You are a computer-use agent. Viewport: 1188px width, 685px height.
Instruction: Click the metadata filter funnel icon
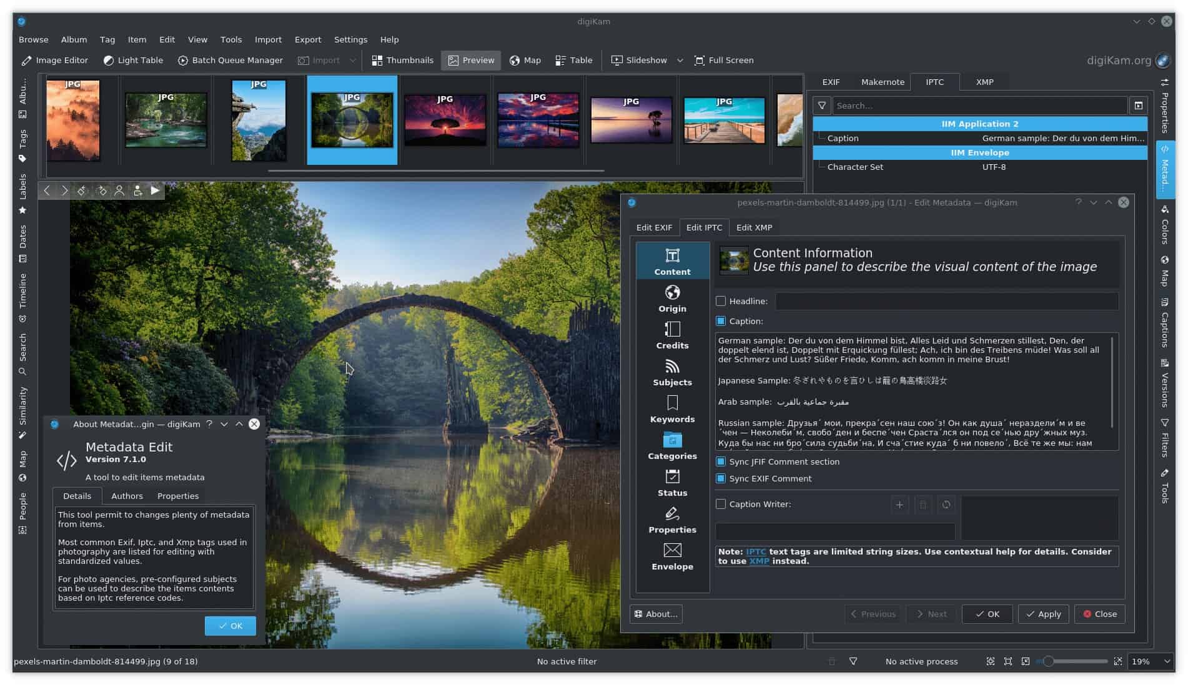(822, 106)
